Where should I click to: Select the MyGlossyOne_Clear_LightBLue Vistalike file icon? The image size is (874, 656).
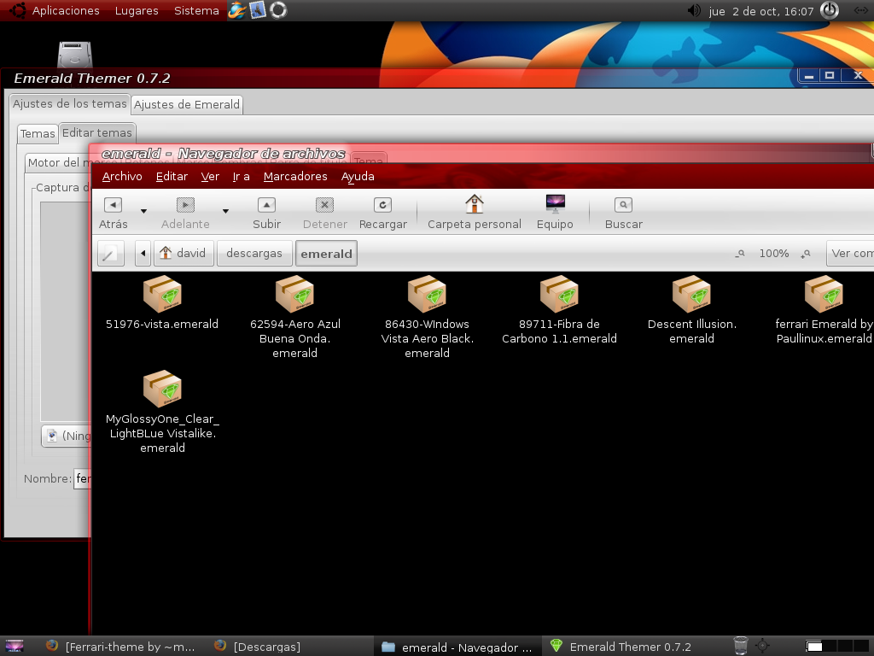pos(162,389)
